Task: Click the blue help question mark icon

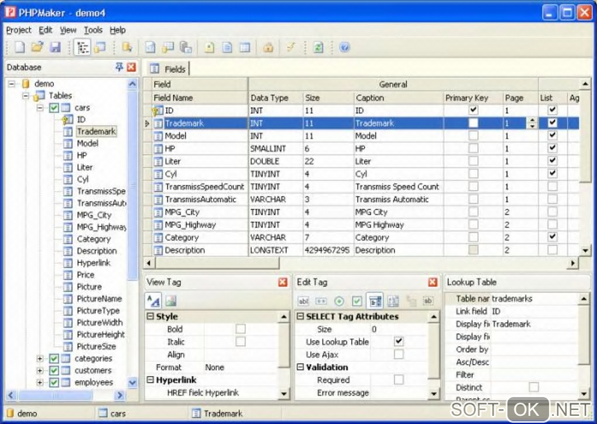Action: 344,47
